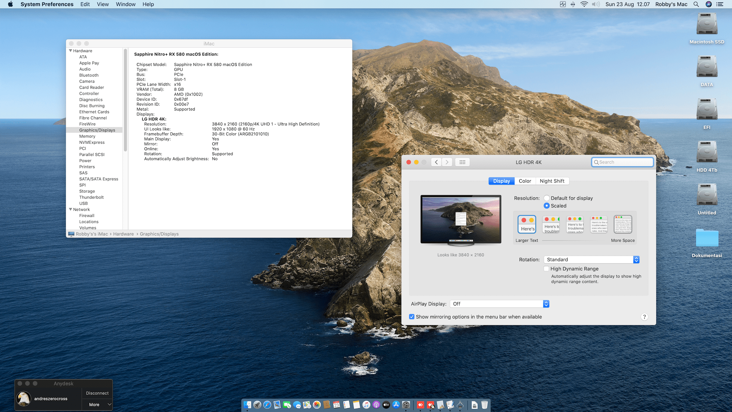Open the AirPlay Display dropdown
The height and width of the screenshot is (412, 732).
[499, 304]
